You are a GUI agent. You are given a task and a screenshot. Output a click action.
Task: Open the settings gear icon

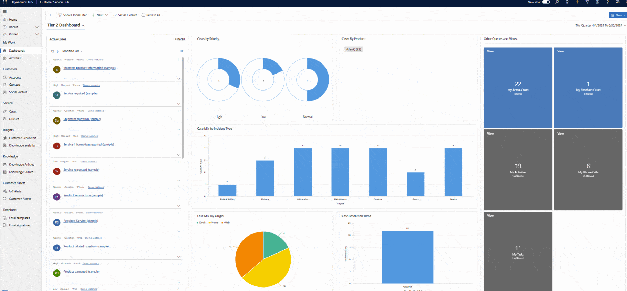click(x=597, y=2)
